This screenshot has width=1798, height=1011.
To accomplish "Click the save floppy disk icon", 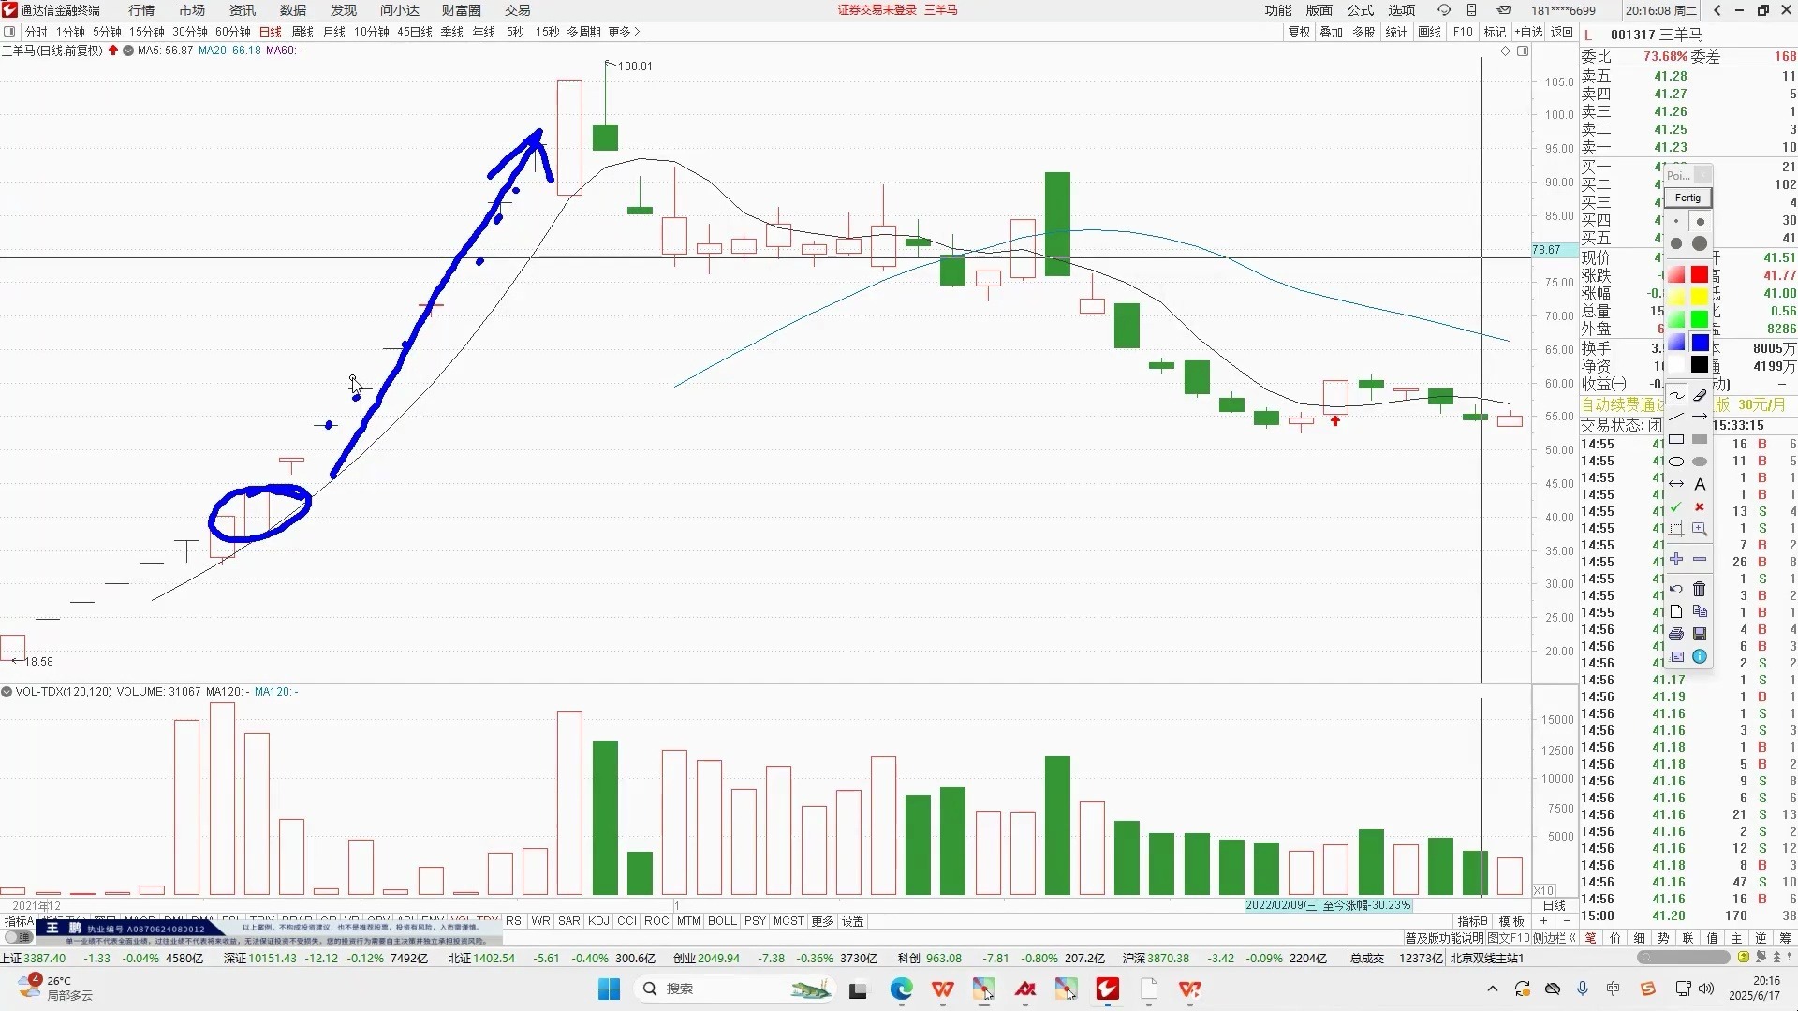I will coord(1700,634).
